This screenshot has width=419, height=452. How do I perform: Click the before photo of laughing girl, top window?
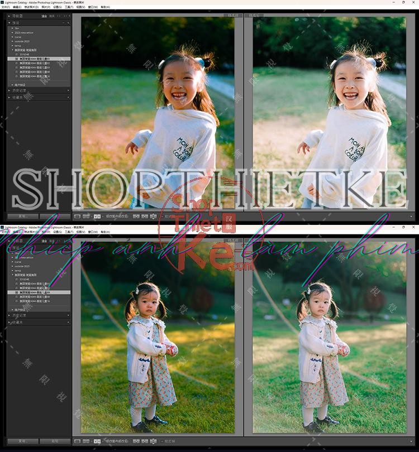point(158,112)
